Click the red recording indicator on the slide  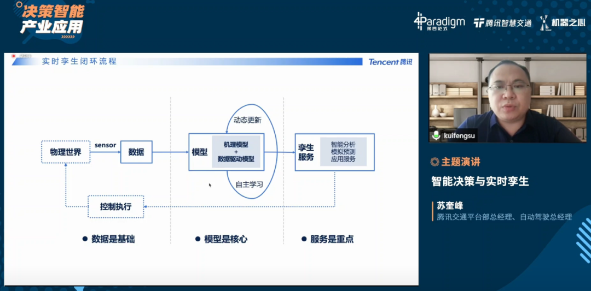pyautogui.click(x=14, y=56)
